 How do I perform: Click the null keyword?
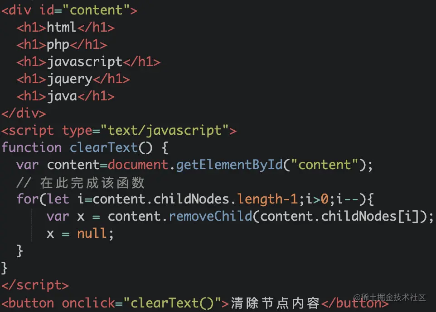(92, 233)
